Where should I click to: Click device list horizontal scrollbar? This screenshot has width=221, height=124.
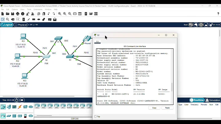tap(44, 115)
